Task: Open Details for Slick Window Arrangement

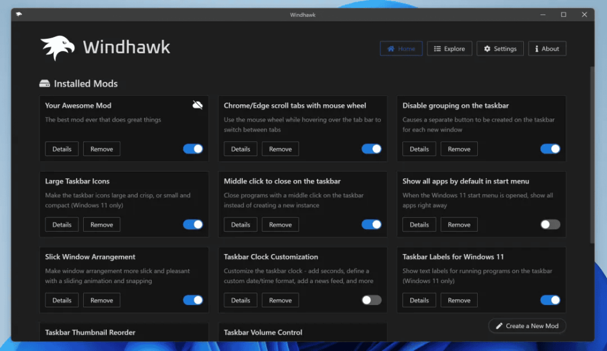Action: click(62, 300)
